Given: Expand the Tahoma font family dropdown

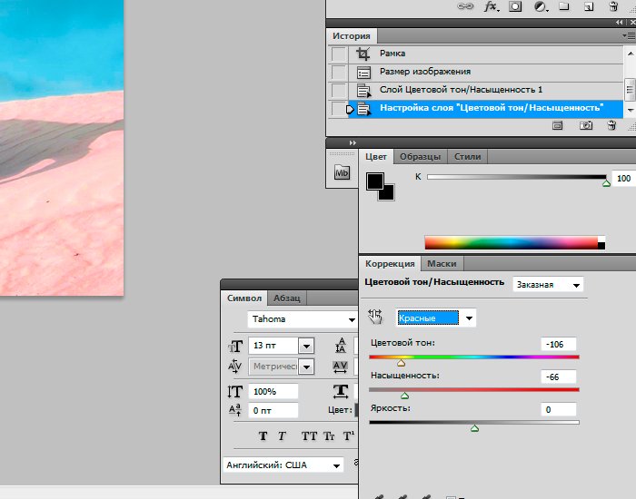Looking at the screenshot, I should coord(352,319).
